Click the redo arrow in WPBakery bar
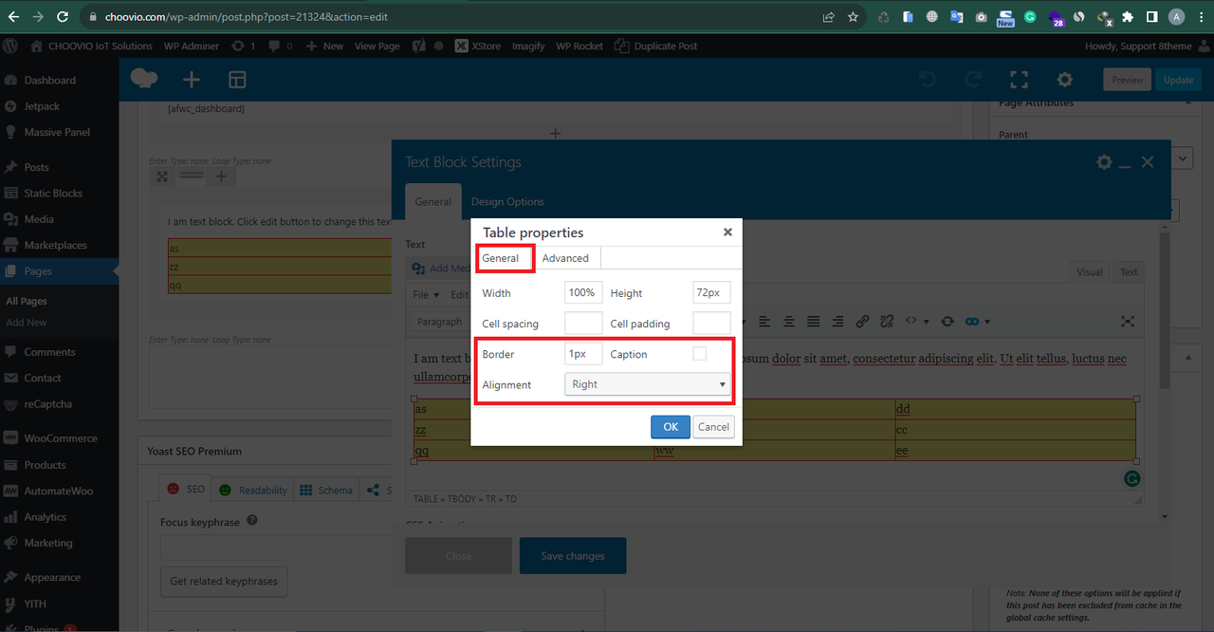 pyautogui.click(x=973, y=80)
